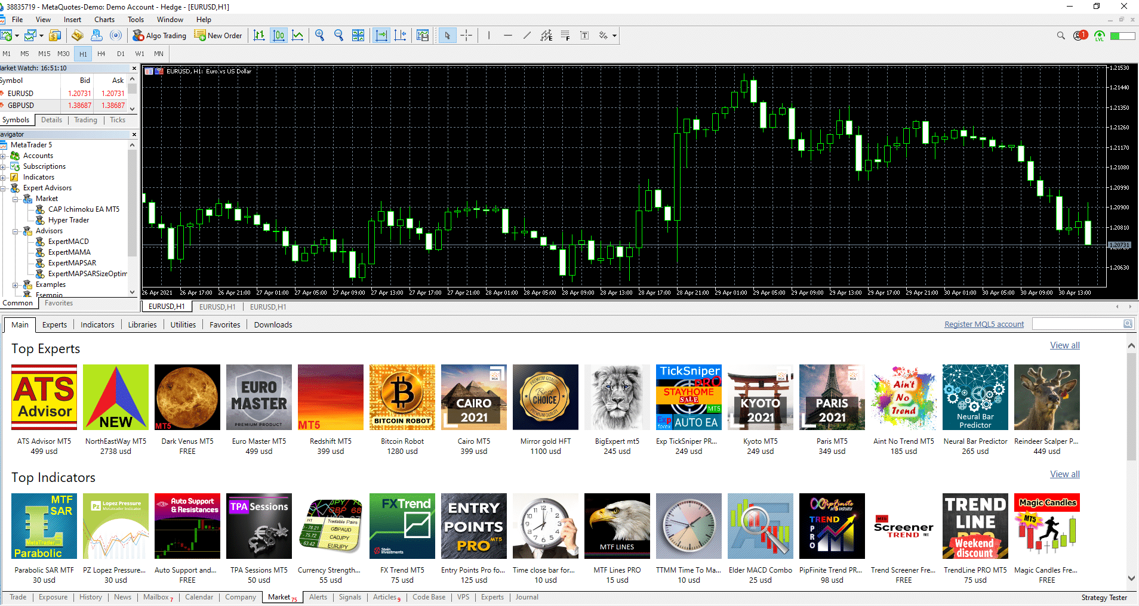
Task: Open the Dark Venus MT5 product thumbnail
Action: tap(187, 397)
